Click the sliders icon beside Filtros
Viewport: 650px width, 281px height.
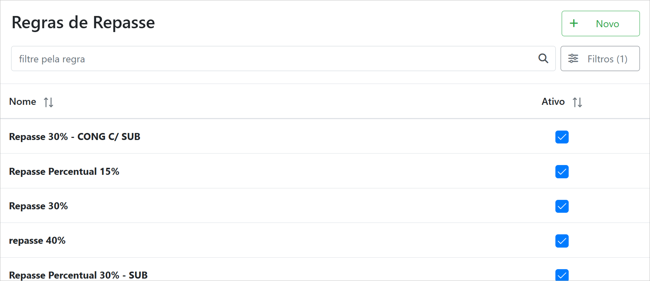(x=573, y=58)
